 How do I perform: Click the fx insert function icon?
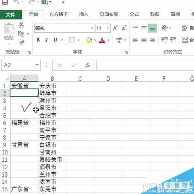(88, 65)
